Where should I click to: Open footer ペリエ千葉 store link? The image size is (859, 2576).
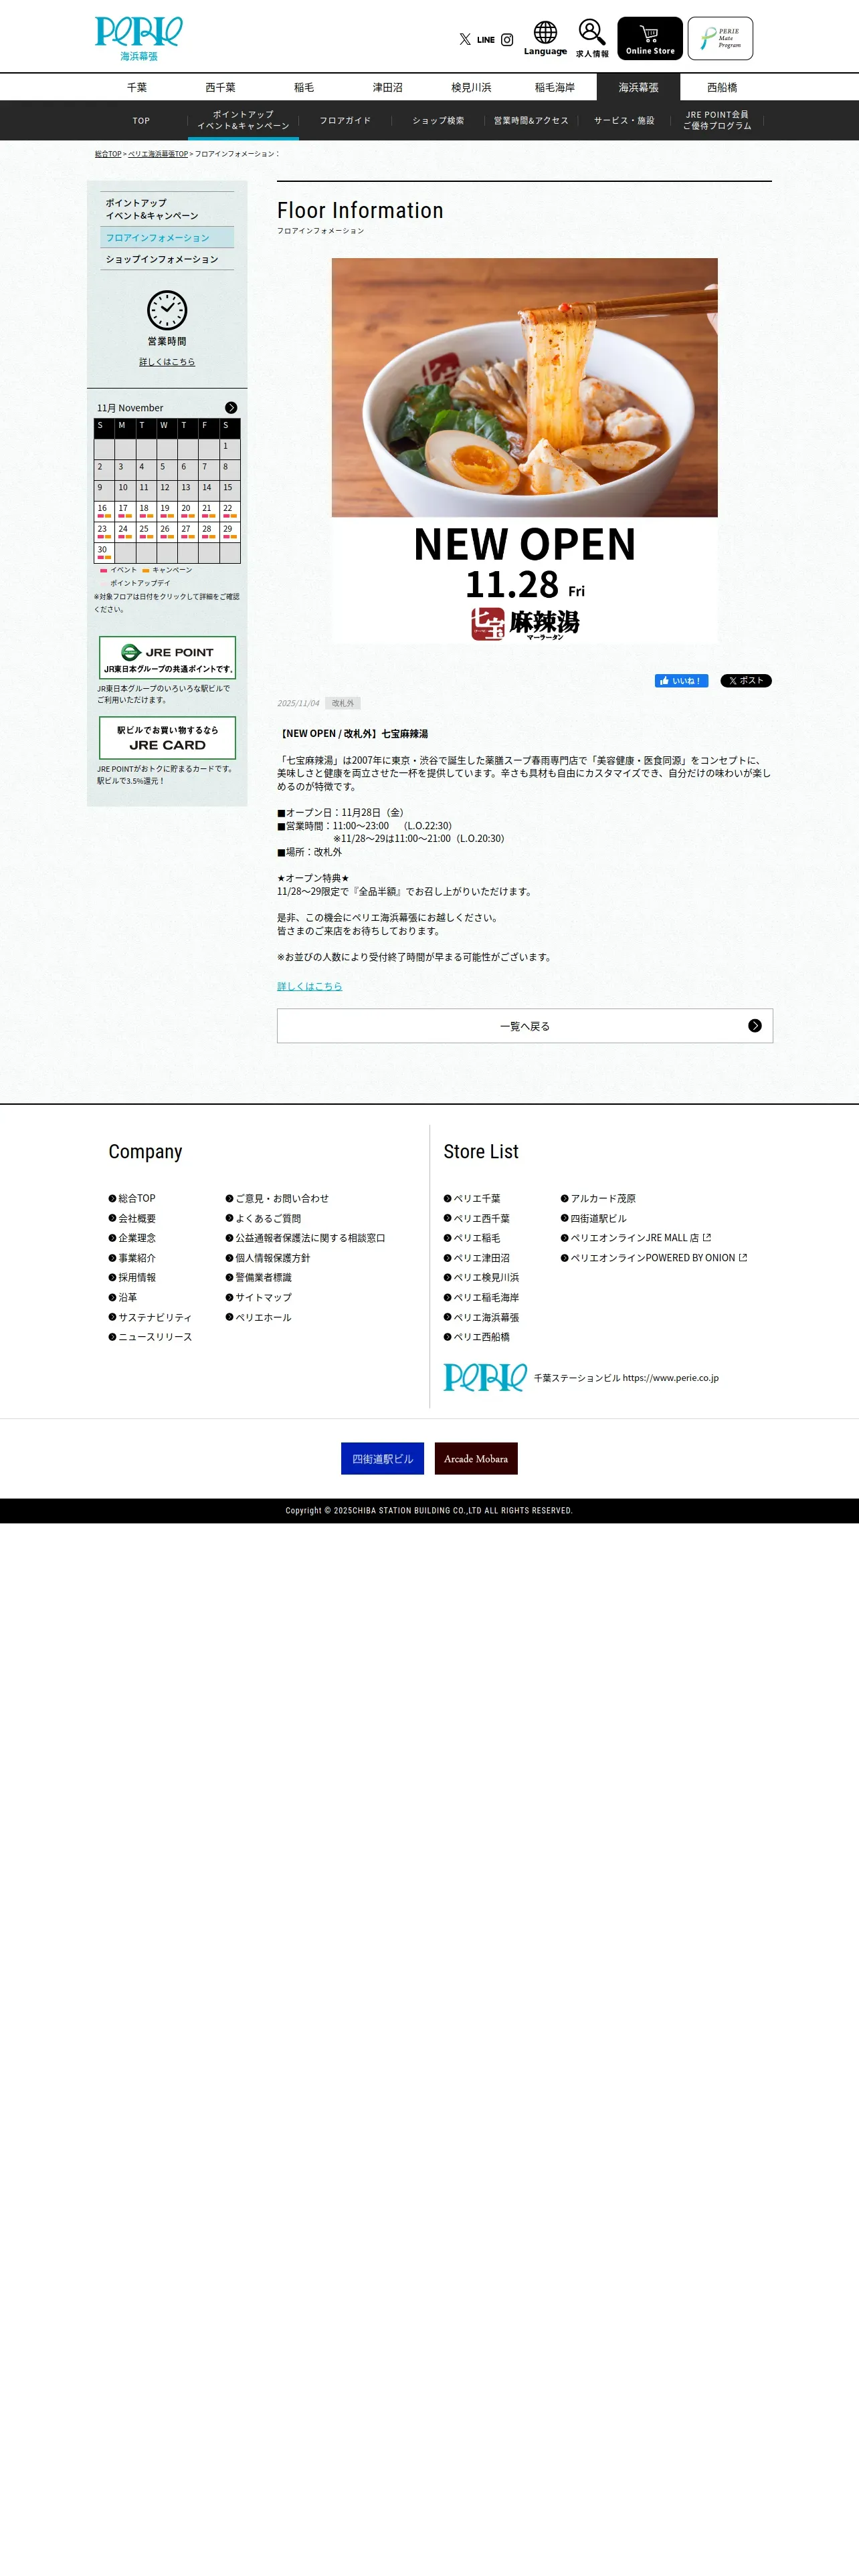tap(472, 1198)
